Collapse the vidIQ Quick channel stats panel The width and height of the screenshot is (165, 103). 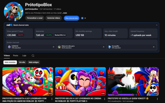pyautogui.click(x=157, y=25)
